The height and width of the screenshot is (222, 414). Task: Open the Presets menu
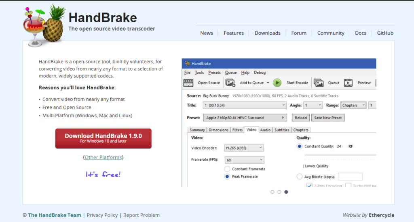pyautogui.click(x=214, y=73)
